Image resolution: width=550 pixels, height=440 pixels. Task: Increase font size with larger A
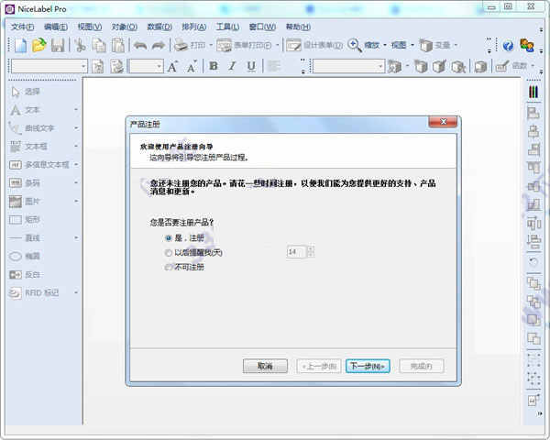172,66
